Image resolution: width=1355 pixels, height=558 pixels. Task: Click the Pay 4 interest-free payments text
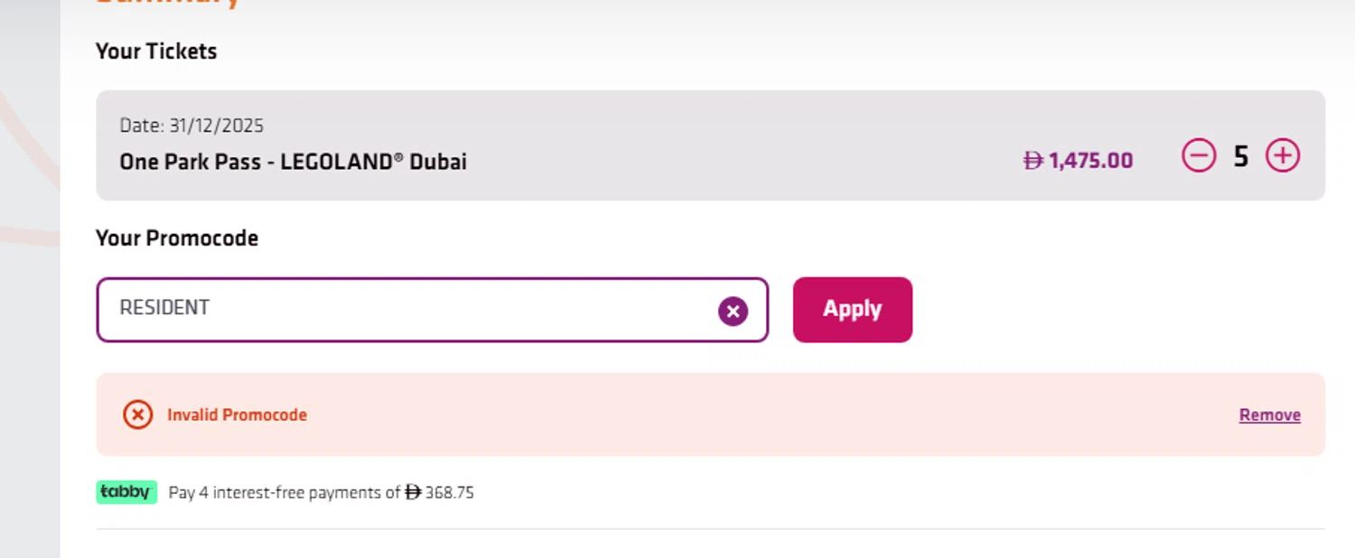coord(284,493)
